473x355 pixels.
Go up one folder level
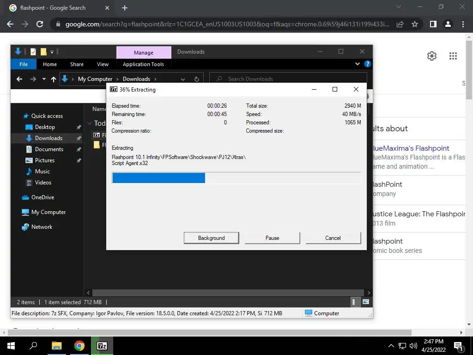point(54,79)
